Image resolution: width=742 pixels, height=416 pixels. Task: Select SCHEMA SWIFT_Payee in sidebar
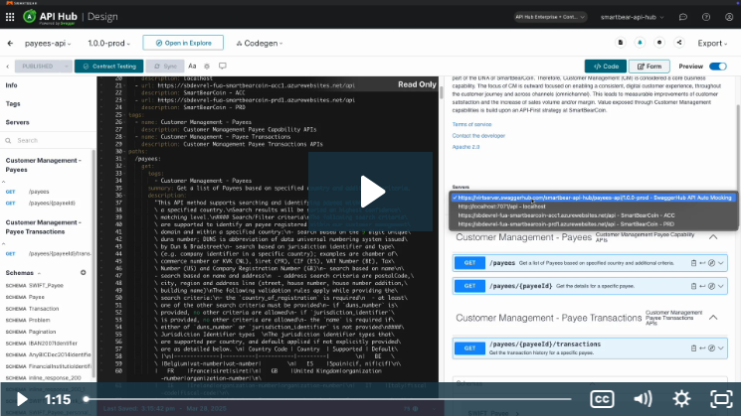point(35,286)
